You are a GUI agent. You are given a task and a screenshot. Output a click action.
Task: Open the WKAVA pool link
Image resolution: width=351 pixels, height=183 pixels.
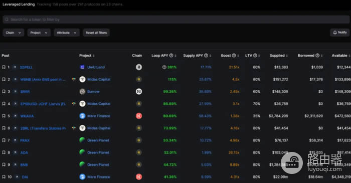[27, 116]
